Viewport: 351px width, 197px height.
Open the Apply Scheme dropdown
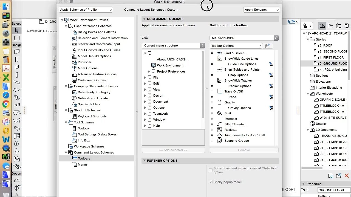pyautogui.click(x=261, y=10)
